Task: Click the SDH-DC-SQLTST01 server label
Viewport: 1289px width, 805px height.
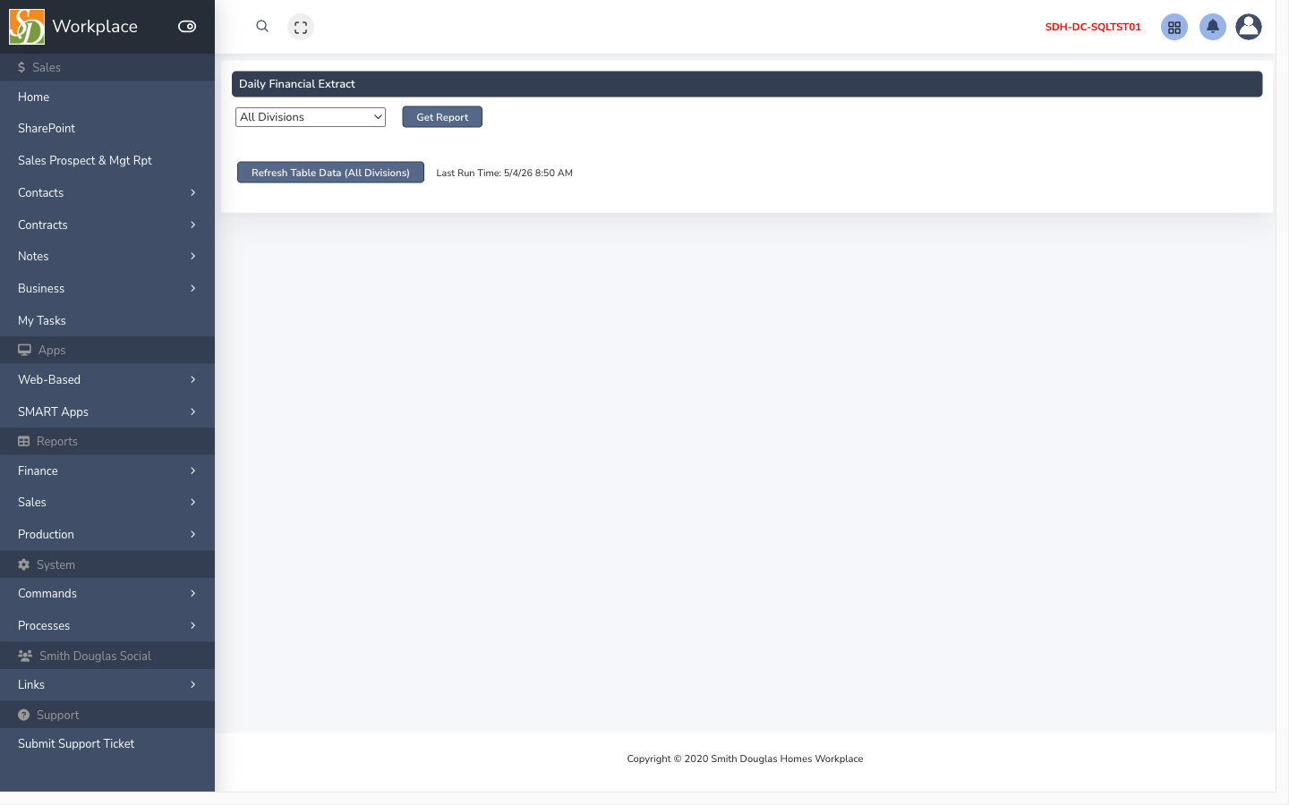Action: 1093,27
